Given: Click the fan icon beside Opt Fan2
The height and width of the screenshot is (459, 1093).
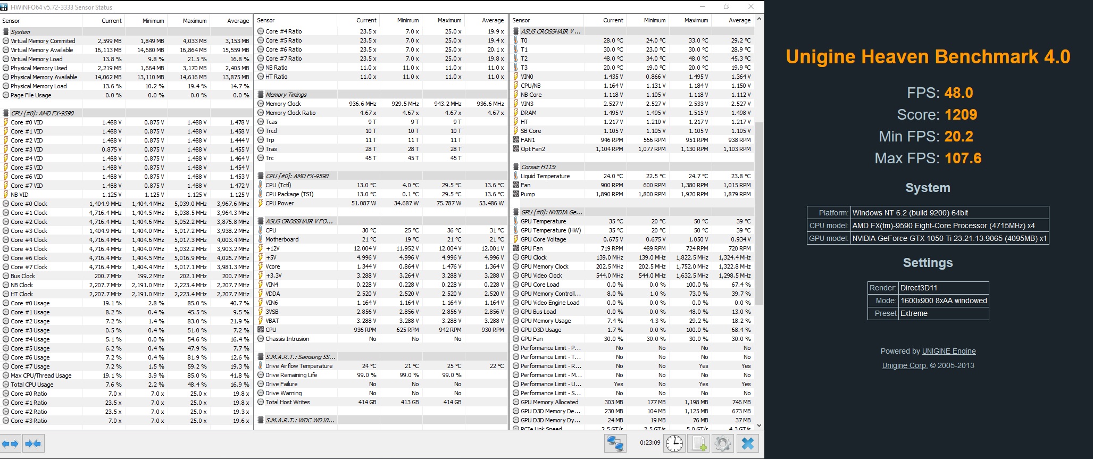Looking at the screenshot, I should coord(516,149).
